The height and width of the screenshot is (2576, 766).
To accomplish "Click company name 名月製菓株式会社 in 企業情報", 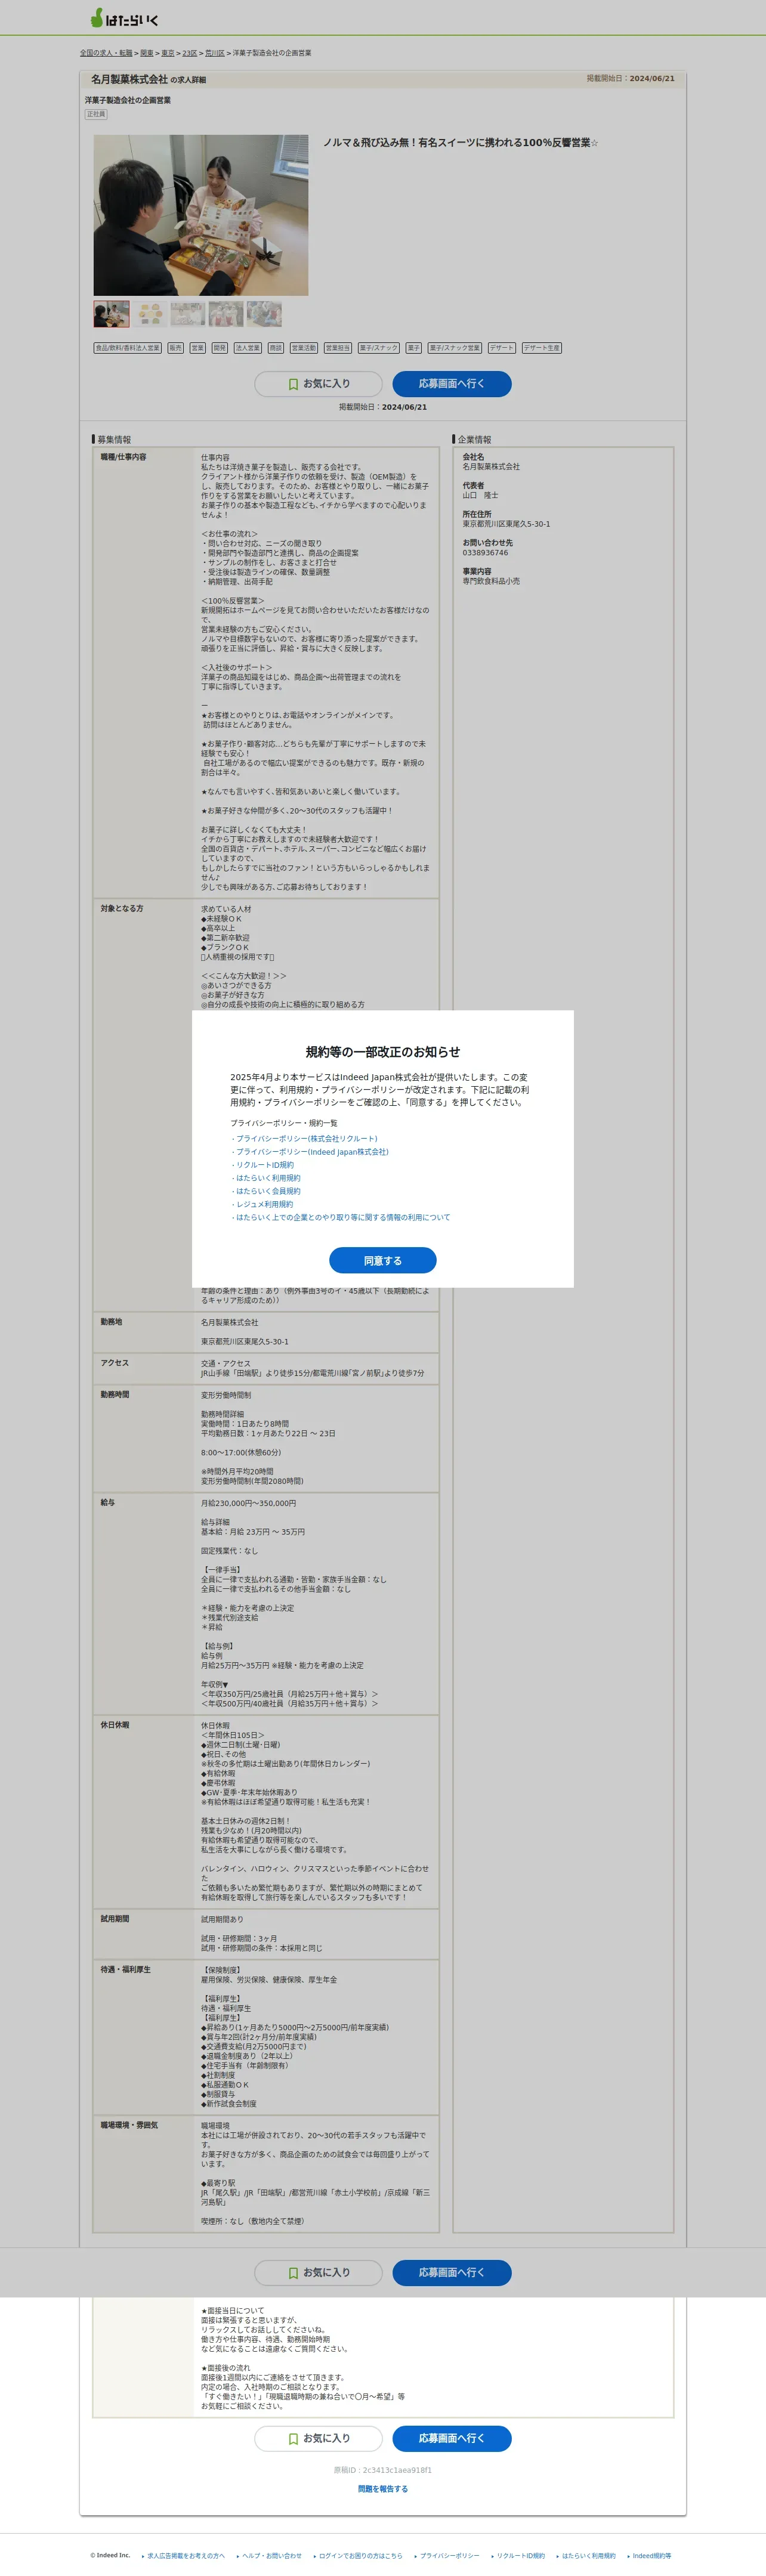I will point(491,467).
